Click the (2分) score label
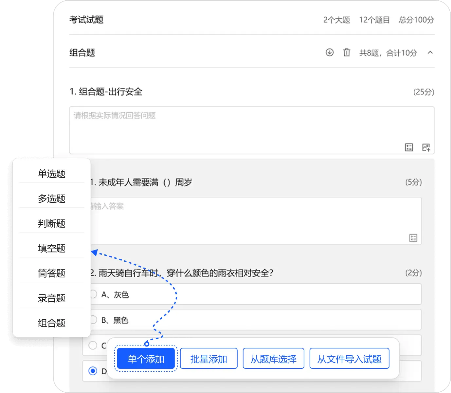 (x=414, y=273)
